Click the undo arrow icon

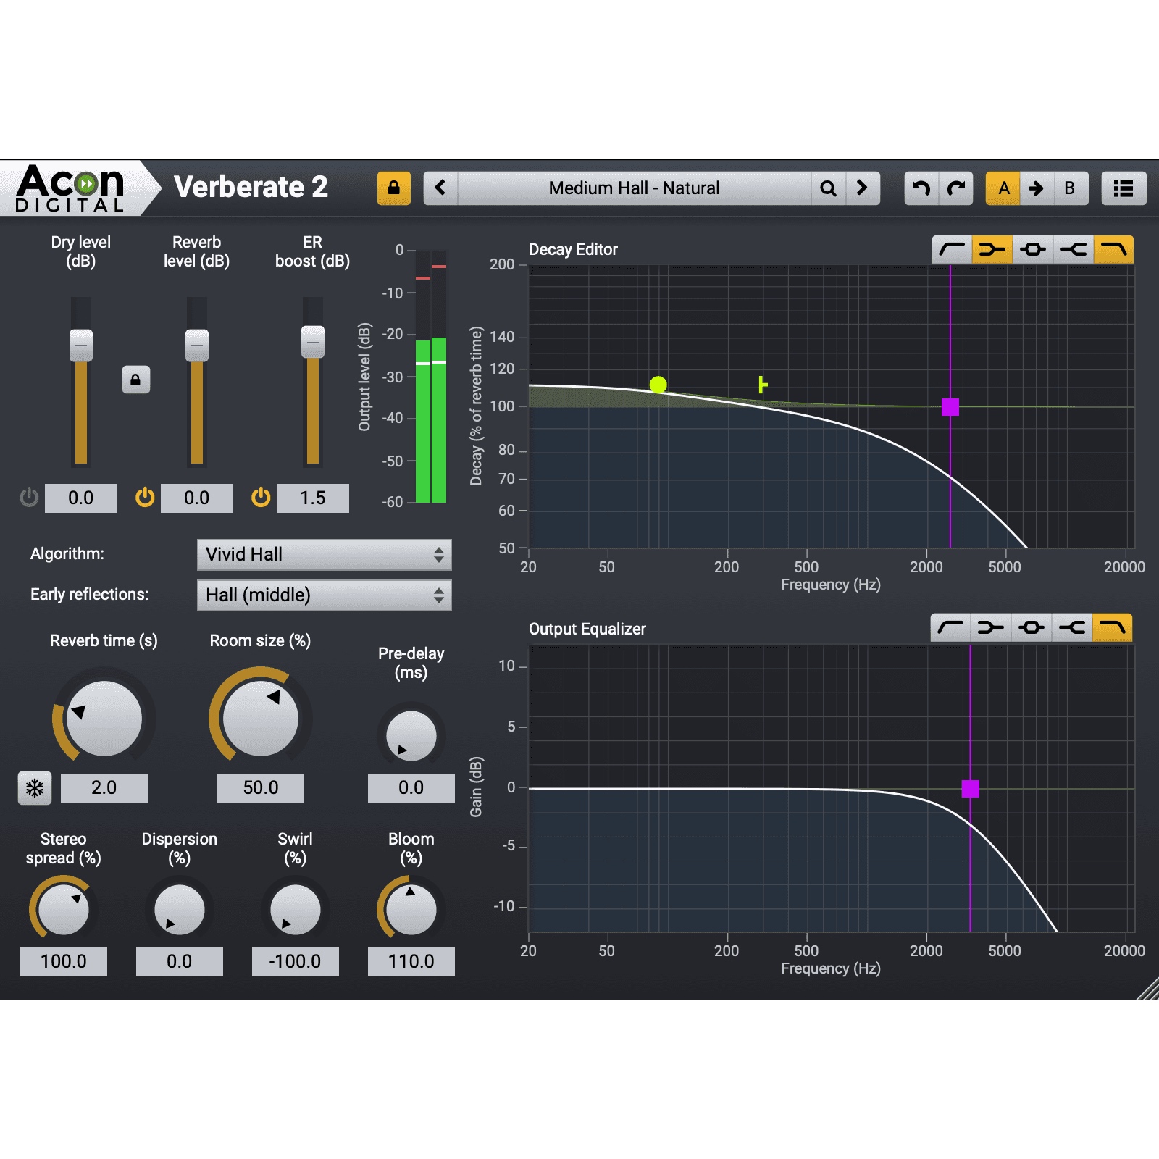[921, 188]
